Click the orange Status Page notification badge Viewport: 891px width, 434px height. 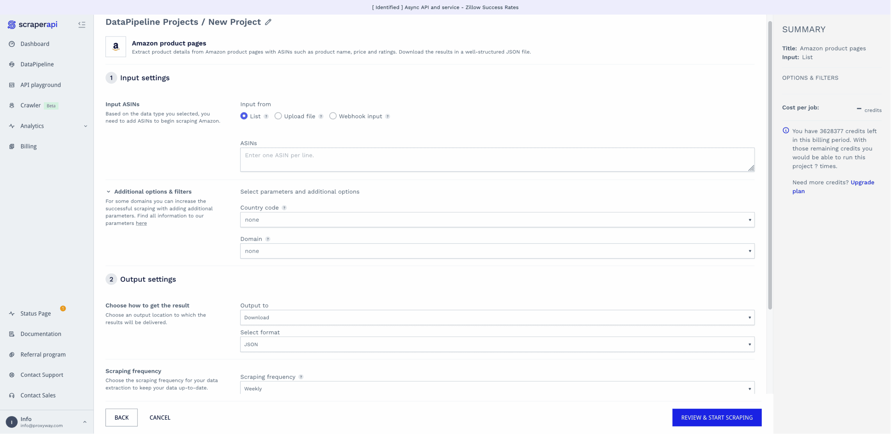[x=63, y=308]
